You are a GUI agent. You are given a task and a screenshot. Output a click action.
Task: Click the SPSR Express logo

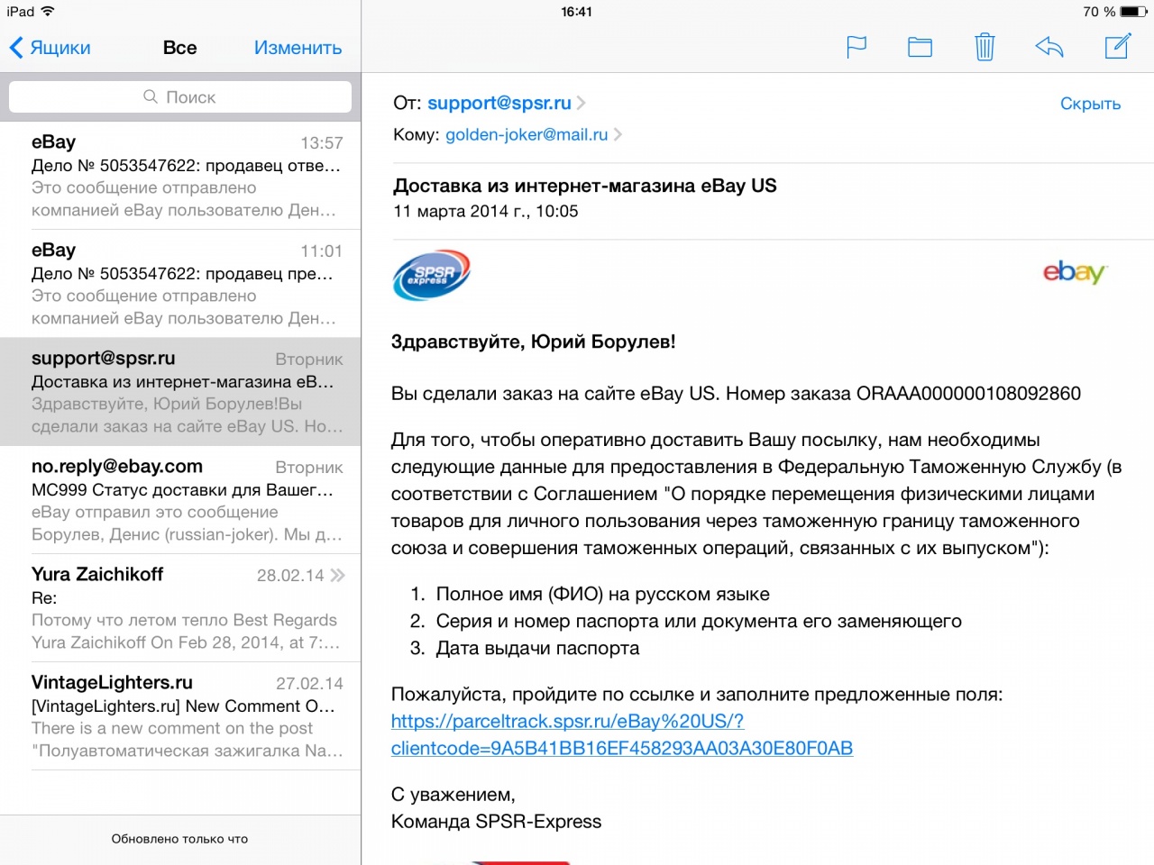[x=432, y=275]
